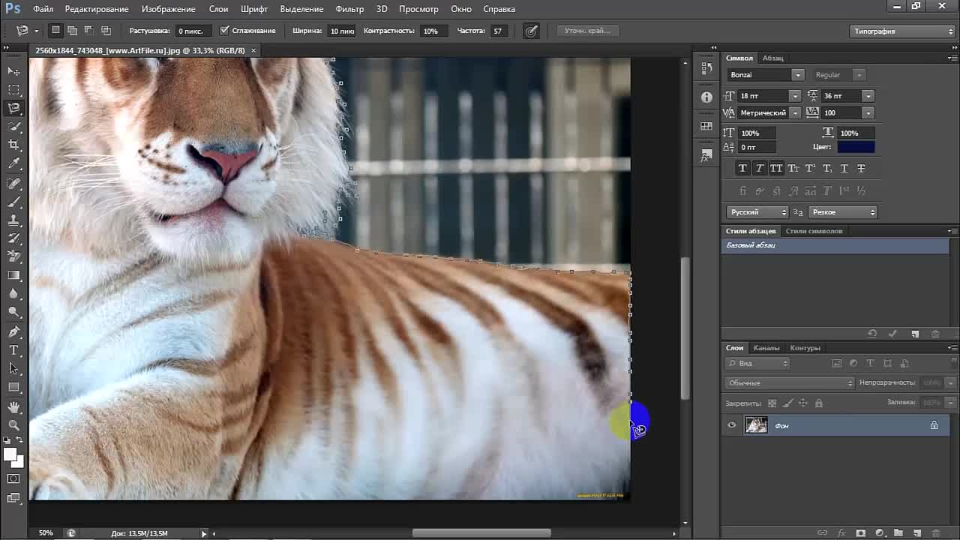Toggle Faux Italic text style
The image size is (960, 540).
tap(760, 168)
